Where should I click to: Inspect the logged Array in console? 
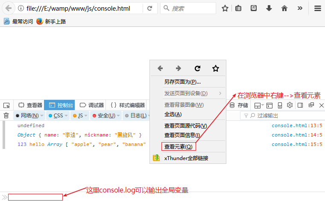pos(55,144)
